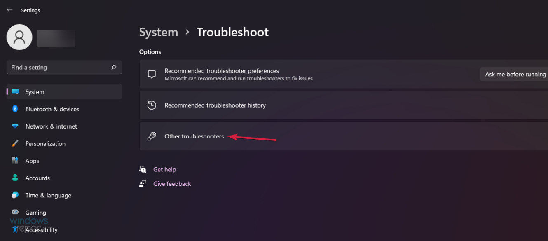Select System in the sidebar
The image size is (548, 241).
[x=35, y=92]
